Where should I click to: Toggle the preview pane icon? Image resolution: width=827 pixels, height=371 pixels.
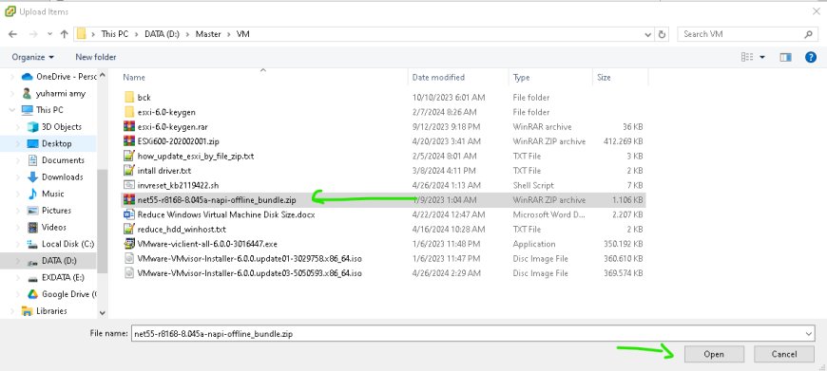pos(786,57)
